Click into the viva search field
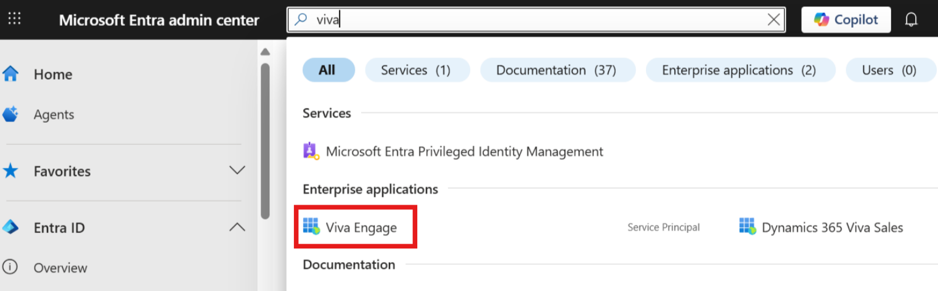The width and height of the screenshot is (938, 291). pyautogui.click(x=530, y=20)
